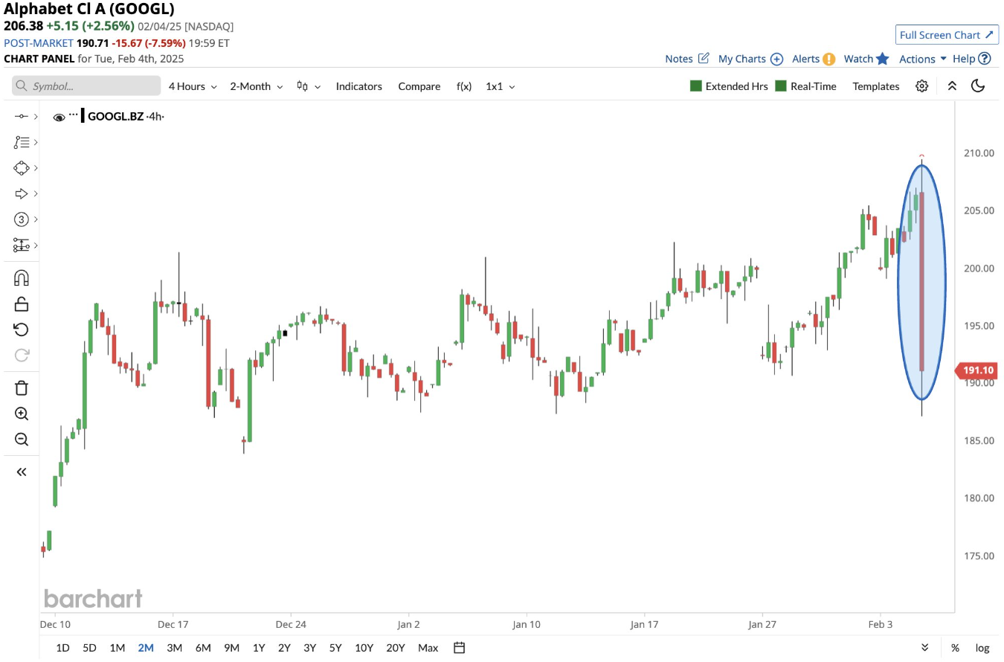Open the Notes link

pyautogui.click(x=679, y=59)
